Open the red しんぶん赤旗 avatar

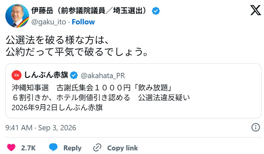click(x=17, y=75)
